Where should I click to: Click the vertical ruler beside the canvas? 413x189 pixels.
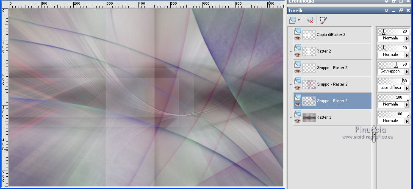(5, 97)
